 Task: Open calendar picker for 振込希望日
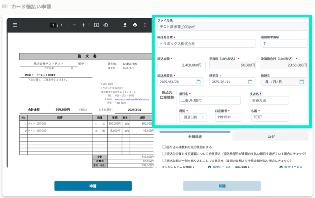click(198, 82)
